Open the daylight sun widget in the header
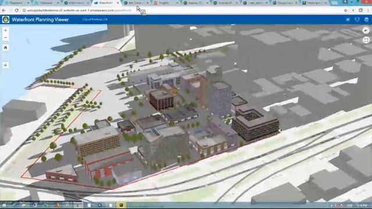The width and height of the screenshot is (372, 209). tap(348, 20)
